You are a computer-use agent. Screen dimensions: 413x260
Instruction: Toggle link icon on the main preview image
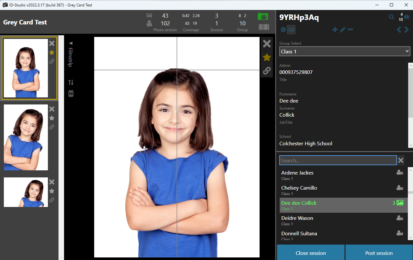[x=267, y=71]
